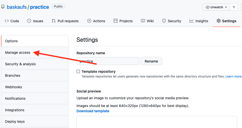Open the baskaufs owner link
The height and width of the screenshot is (128, 242).
pos(17,7)
